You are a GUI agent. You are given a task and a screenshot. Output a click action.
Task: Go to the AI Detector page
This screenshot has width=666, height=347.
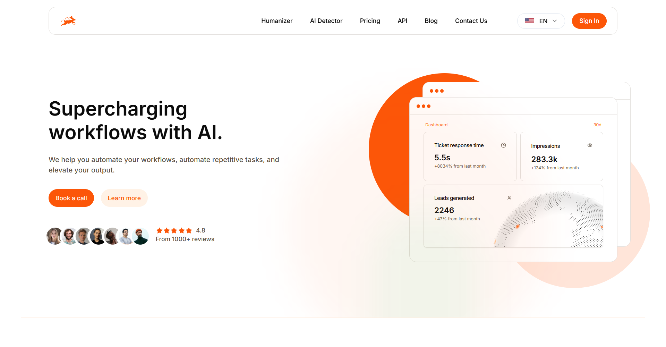coord(326,21)
